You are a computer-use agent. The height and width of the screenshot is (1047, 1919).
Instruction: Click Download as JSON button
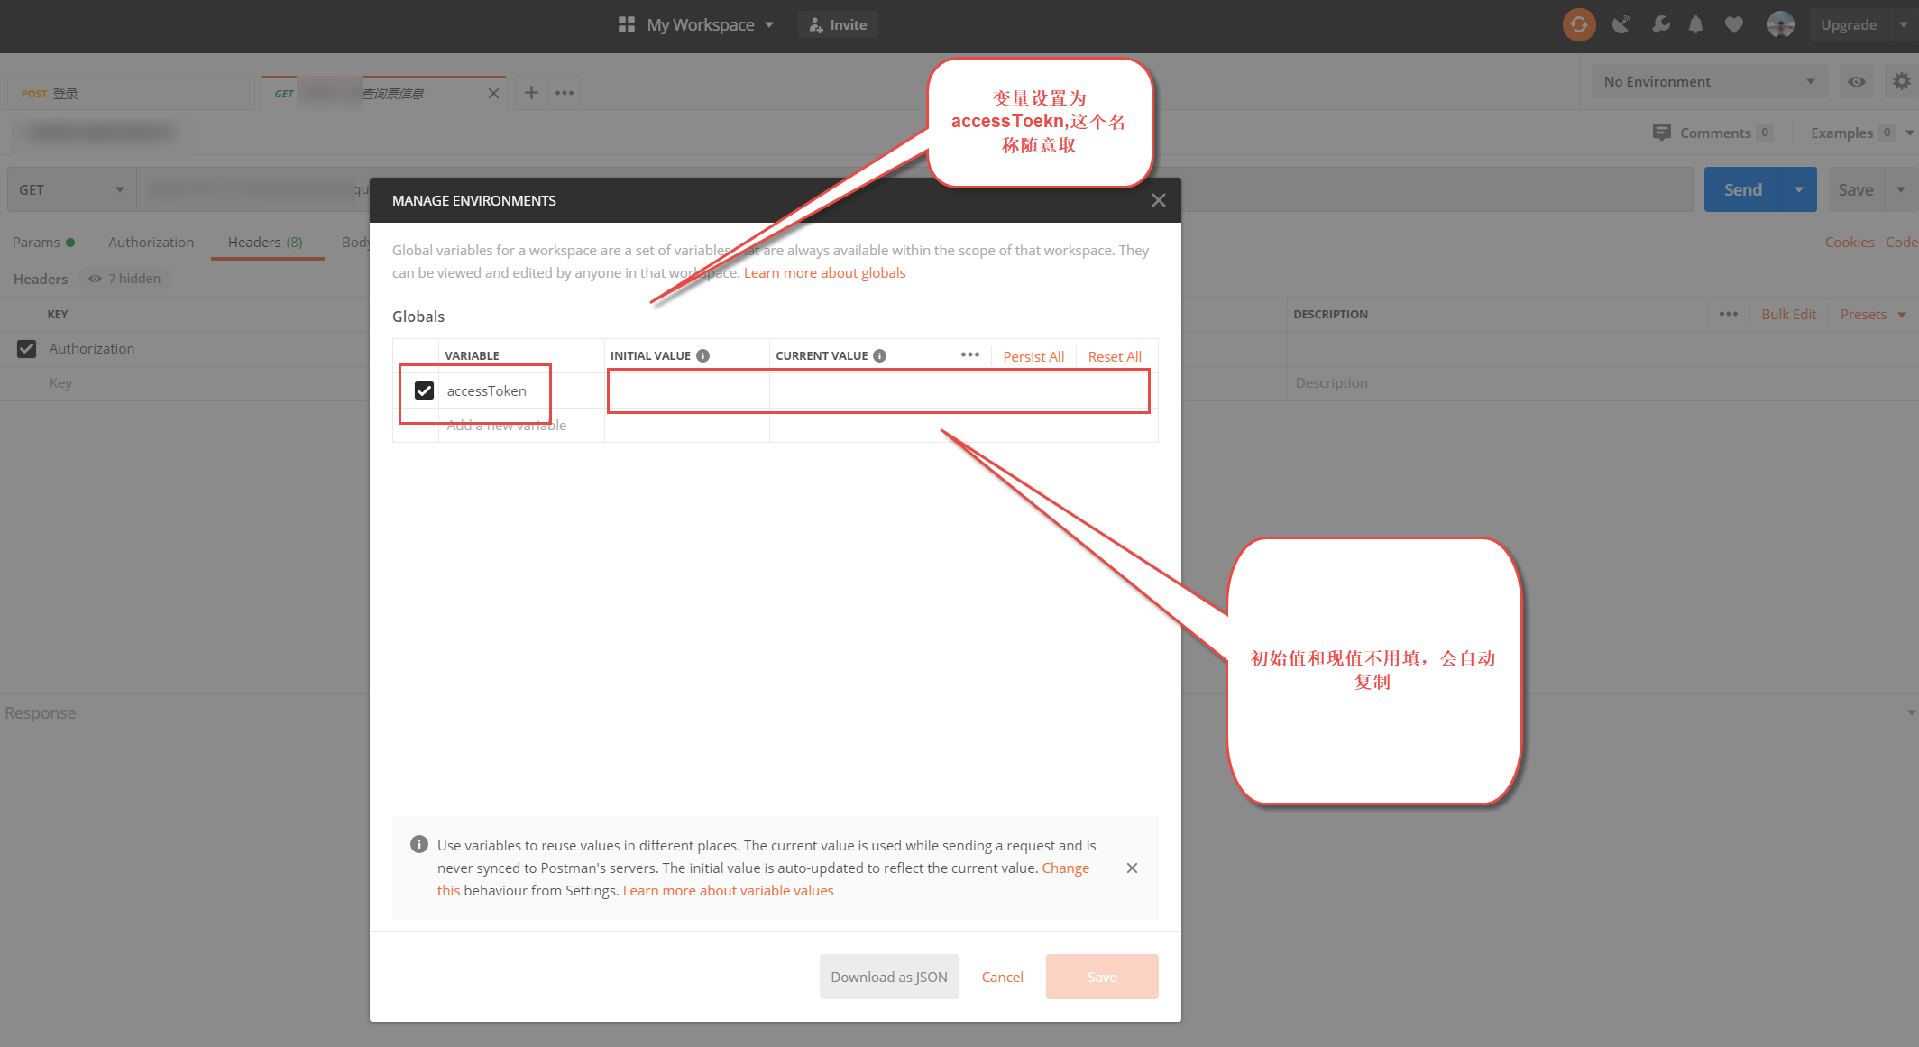888,977
